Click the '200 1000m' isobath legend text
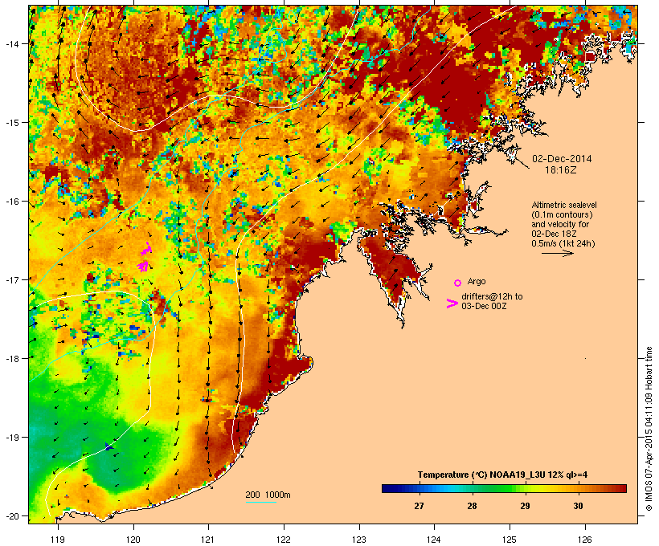Image resolution: width=659 pixels, height=546 pixels. click(x=268, y=495)
